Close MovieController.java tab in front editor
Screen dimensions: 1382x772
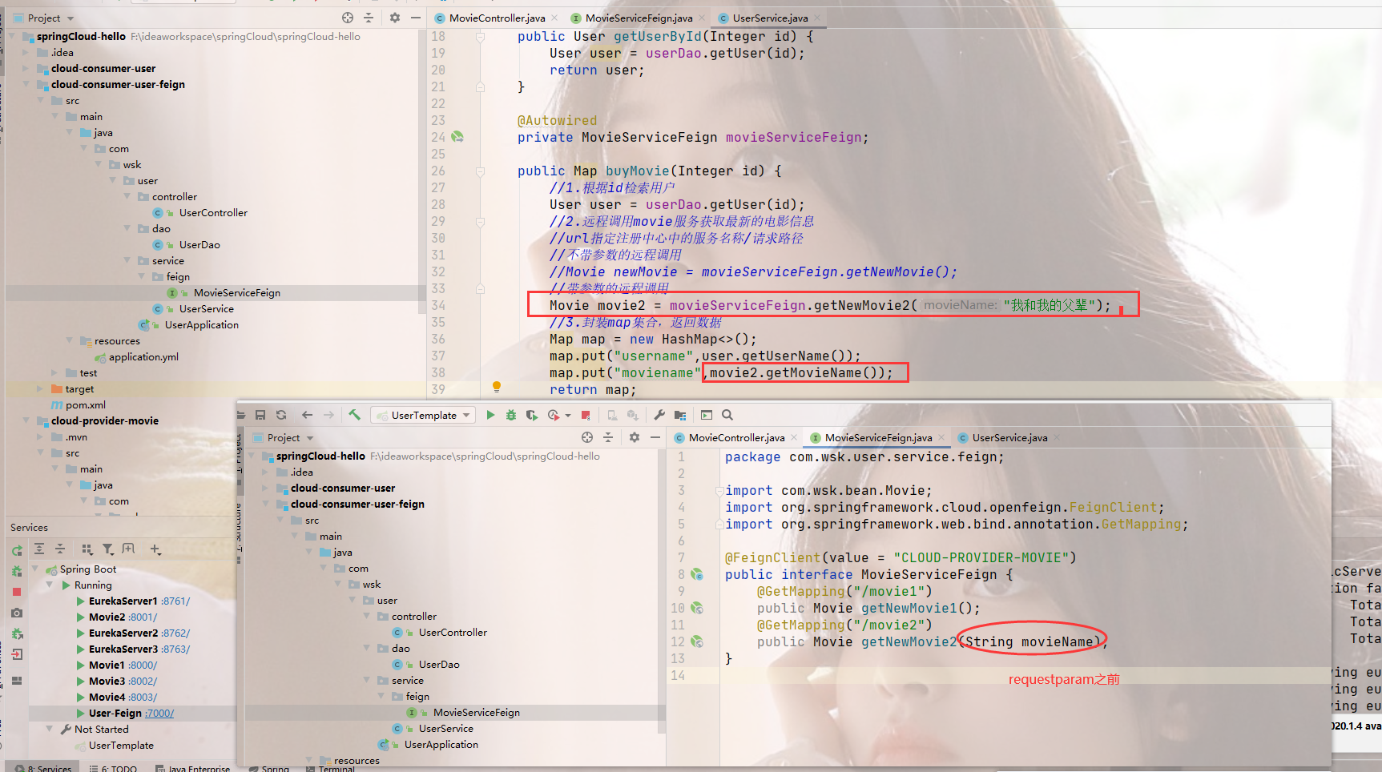[794, 437]
